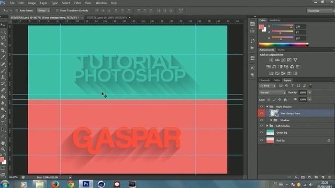Image resolution: width=335 pixels, height=188 pixels.
Task: Open the Essentials workspace dropdown
Action: [x=321, y=10]
